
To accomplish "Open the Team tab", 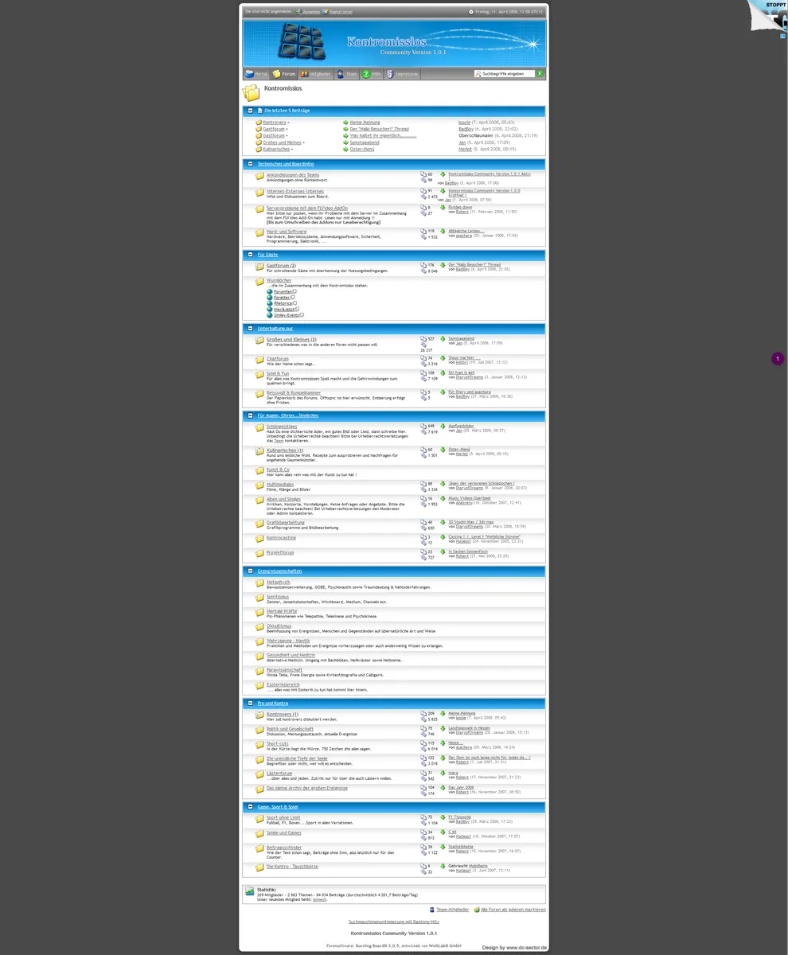I will click(x=346, y=73).
